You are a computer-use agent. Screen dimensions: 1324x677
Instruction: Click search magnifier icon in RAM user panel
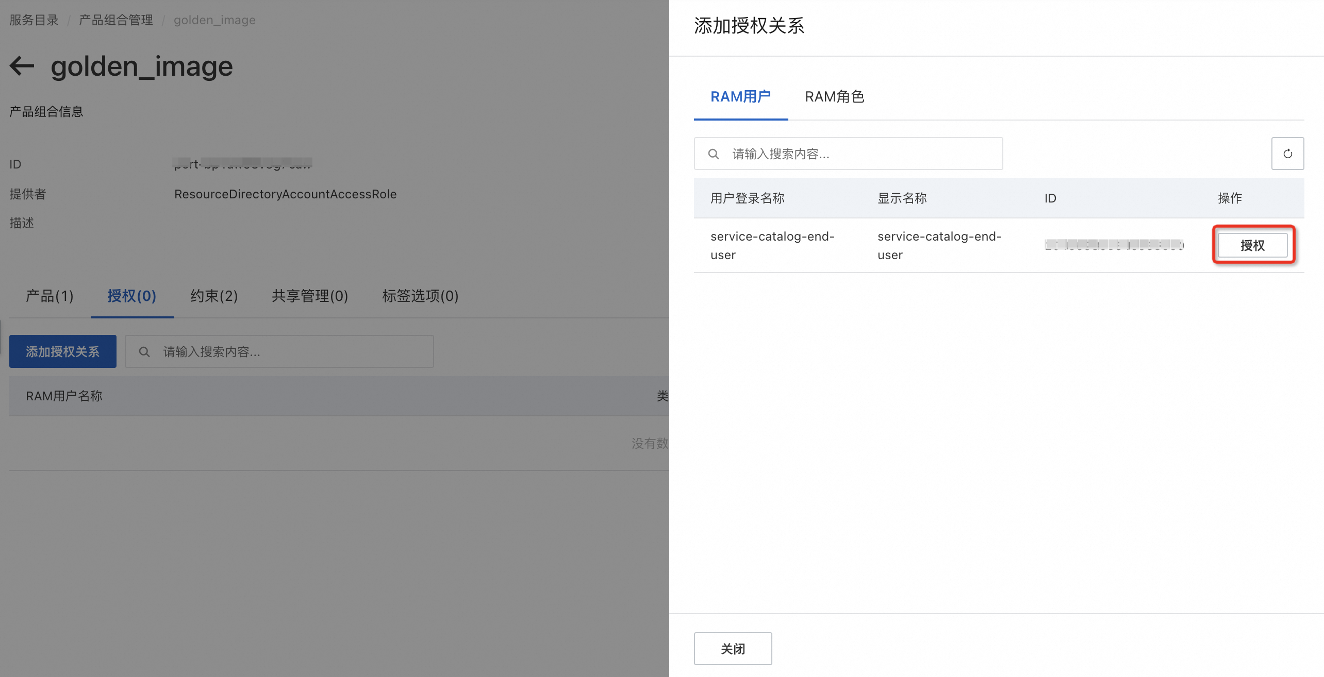[x=714, y=154]
